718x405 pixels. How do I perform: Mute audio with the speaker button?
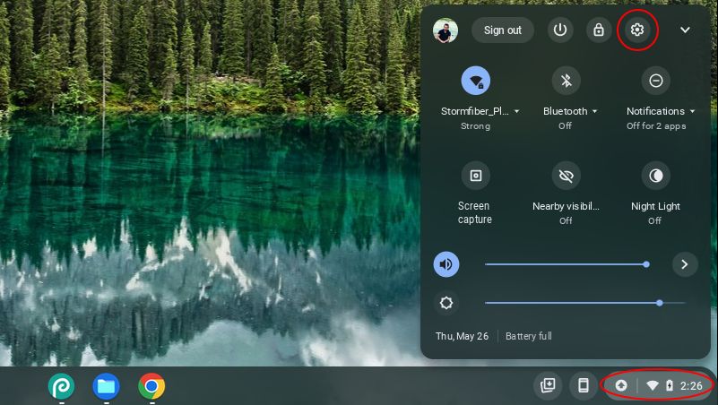[446, 264]
